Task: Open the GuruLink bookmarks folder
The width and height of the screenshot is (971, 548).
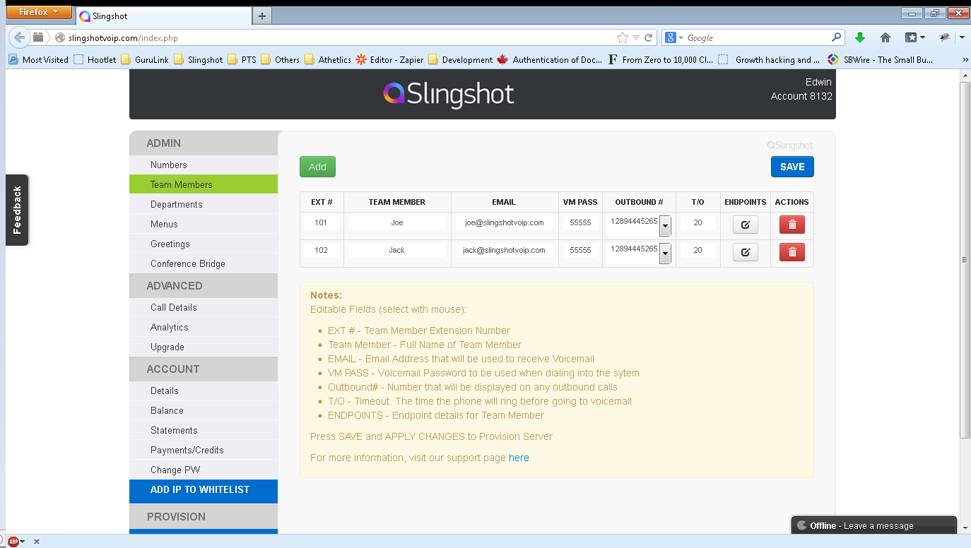Action: 145,60
